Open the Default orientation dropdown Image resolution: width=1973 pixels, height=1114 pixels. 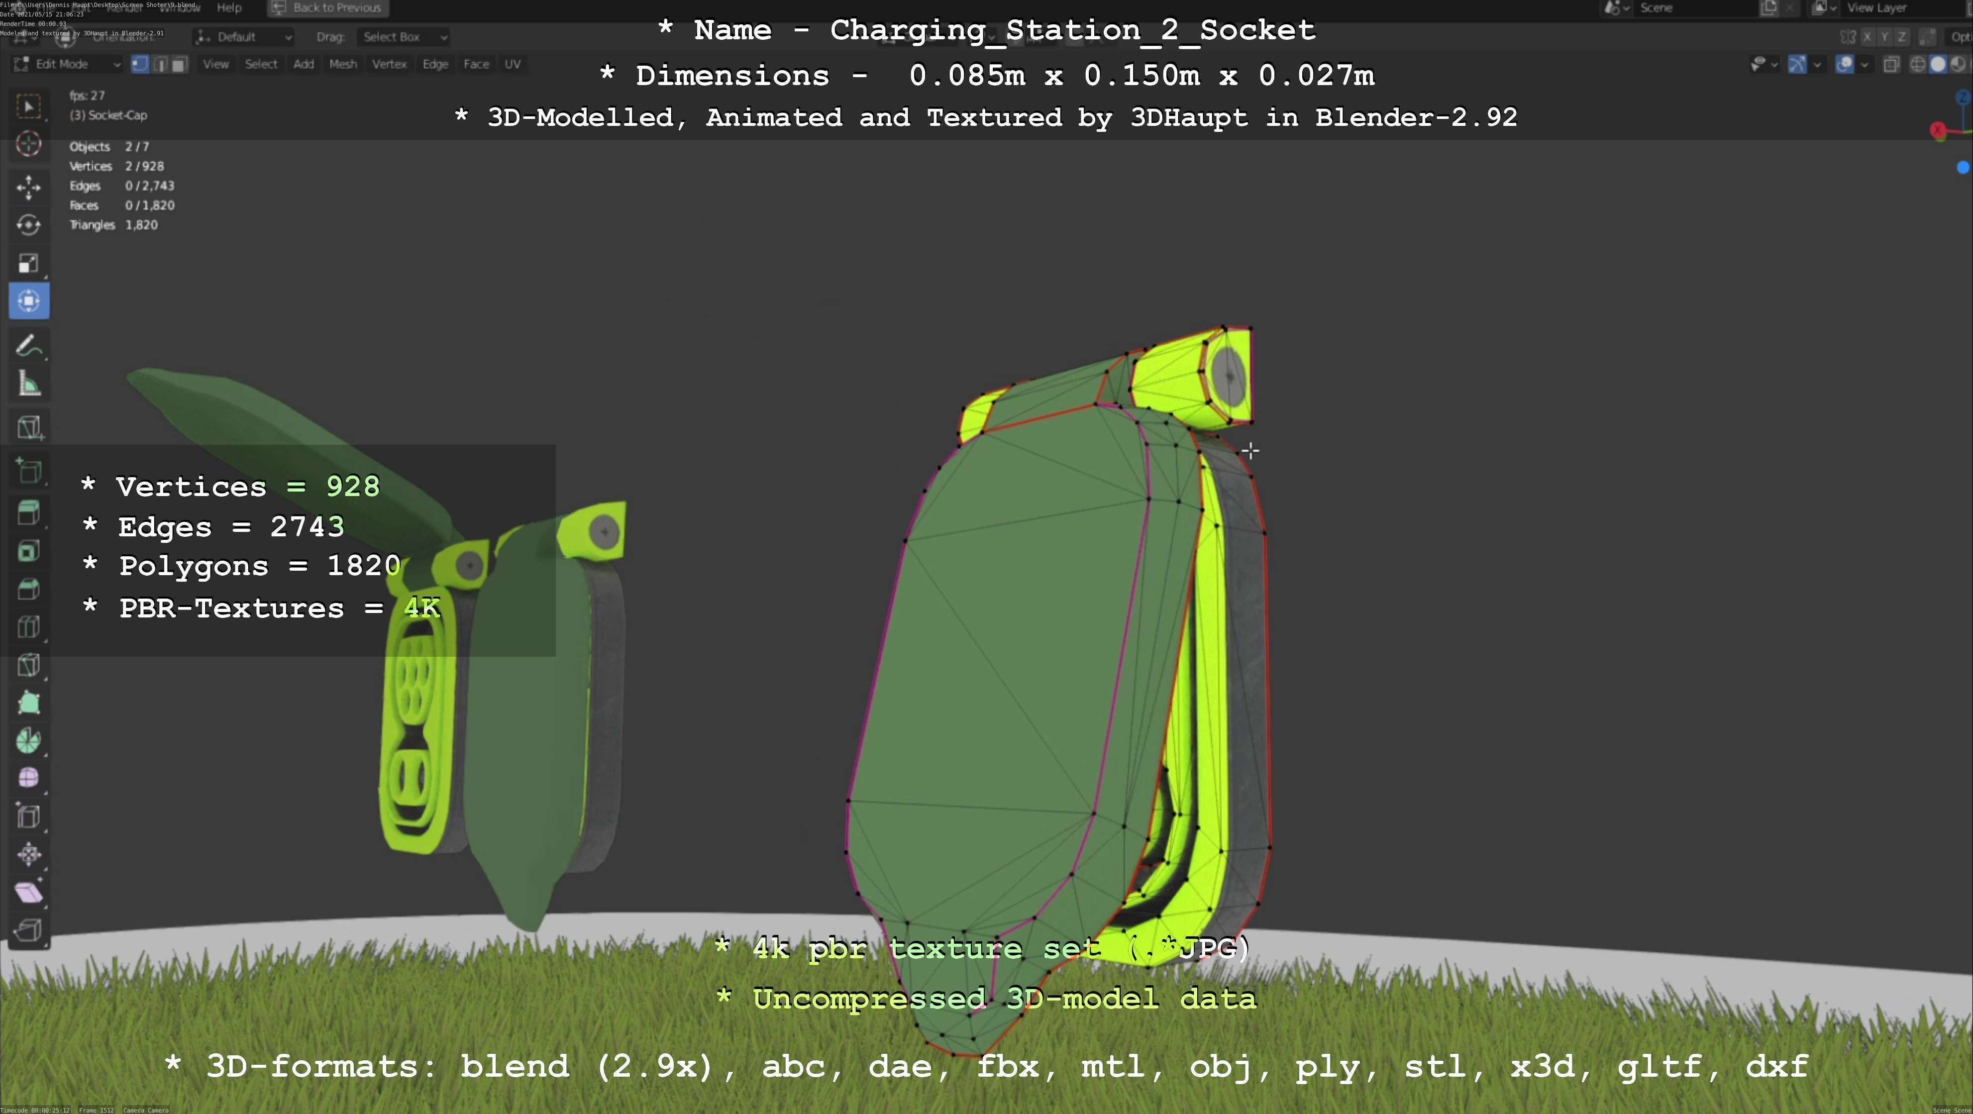pos(244,37)
